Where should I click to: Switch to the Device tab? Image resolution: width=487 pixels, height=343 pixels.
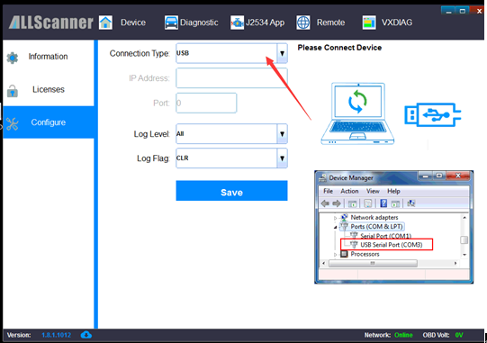click(133, 23)
